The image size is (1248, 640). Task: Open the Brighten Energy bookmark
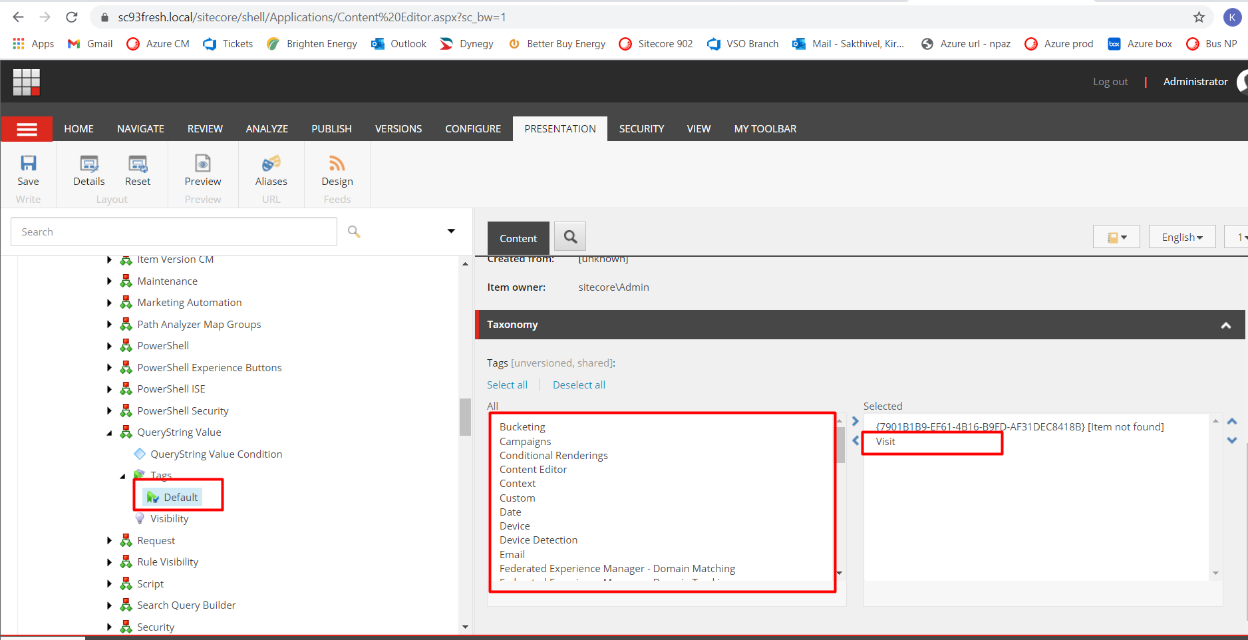pos(312,44)
